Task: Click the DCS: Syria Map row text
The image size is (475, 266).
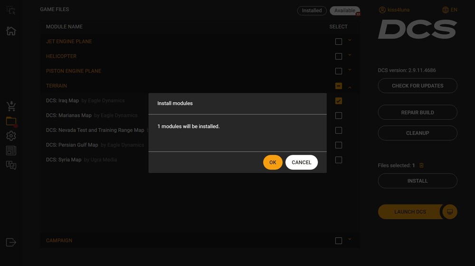Action: [x=64, y=160]
